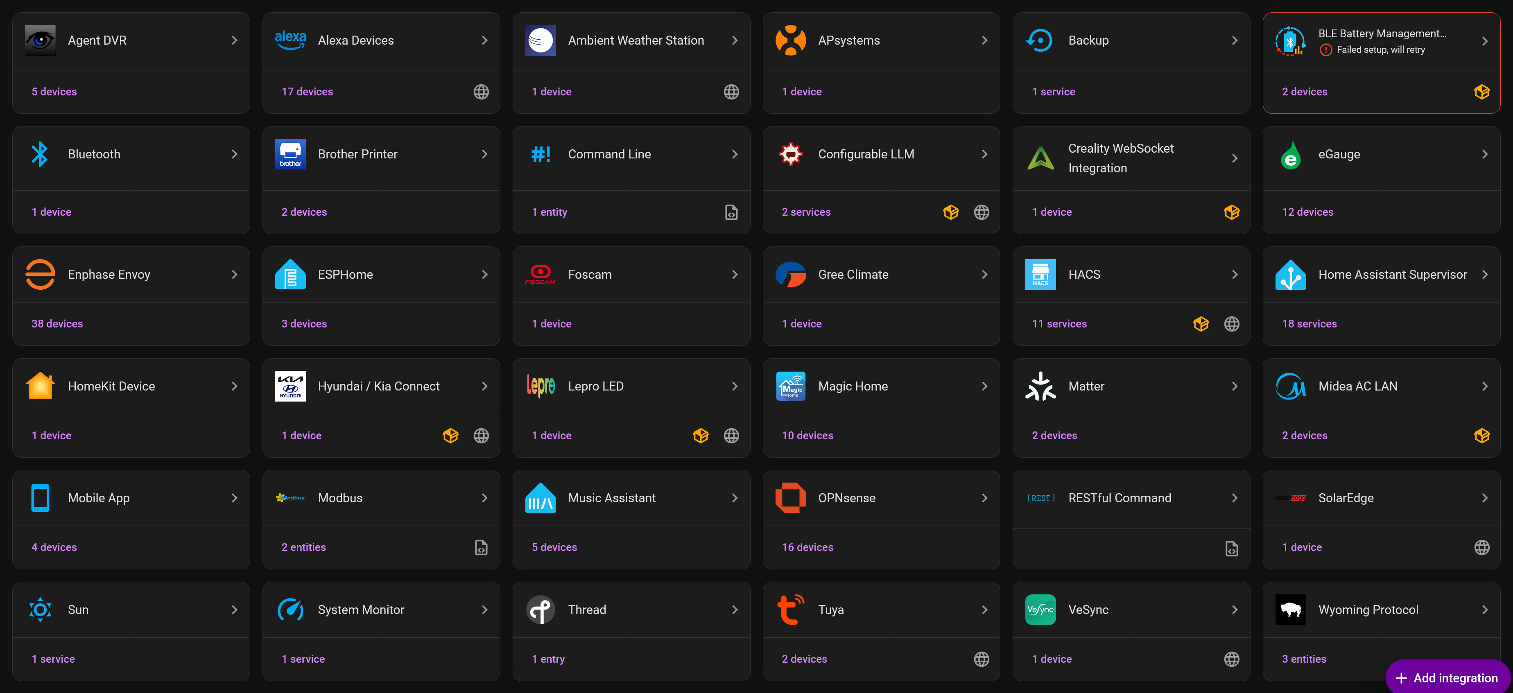Click the cloud globe icon on SolarEdge card
Viewport: 1513px width, 693px height.
coord(1481,547)
